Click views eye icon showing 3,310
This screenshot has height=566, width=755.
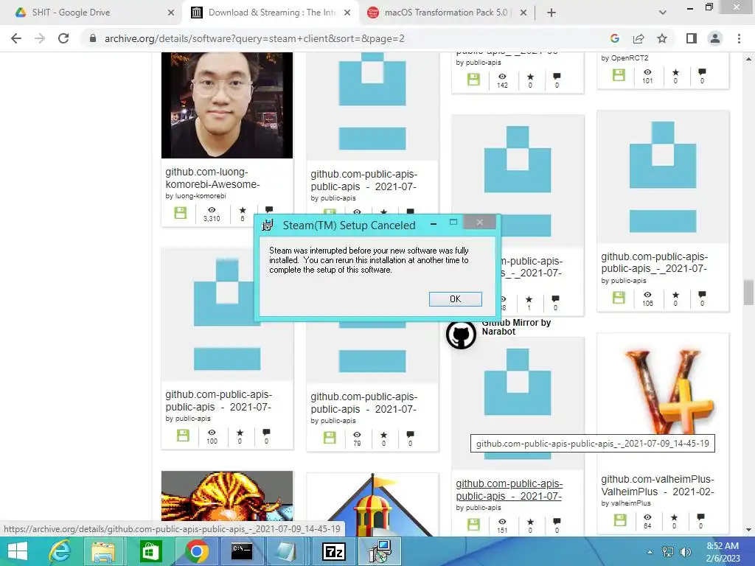point(212,210)
